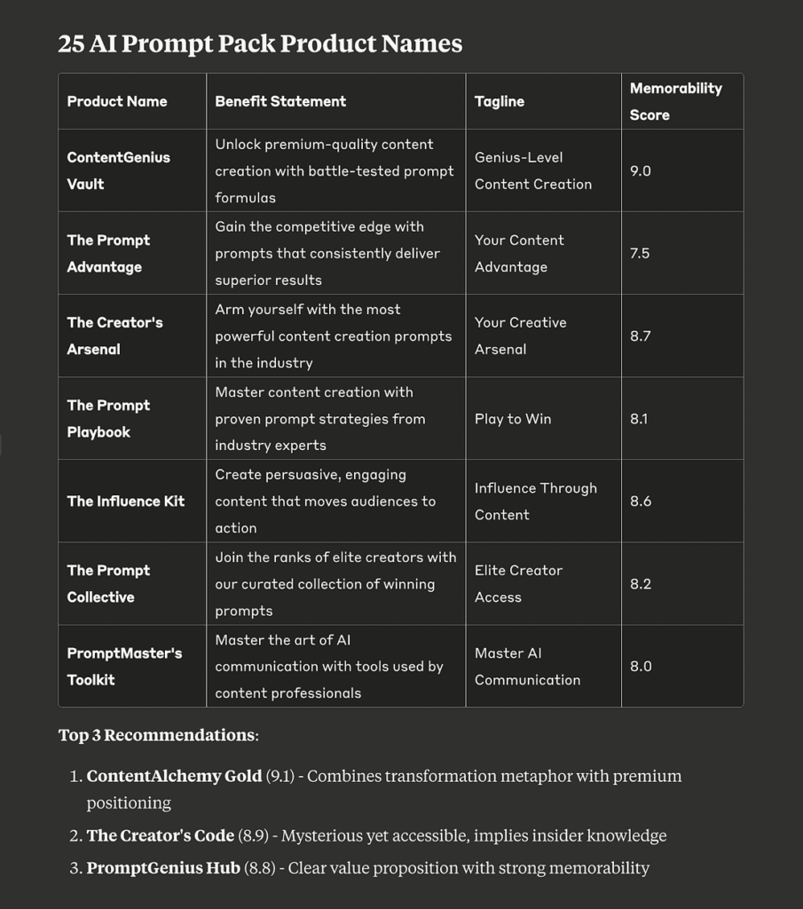Select the ContentGenius Vault product name cell
Image resolution: width=803 pixels, height=909 pixels.
tap(132, 170)
